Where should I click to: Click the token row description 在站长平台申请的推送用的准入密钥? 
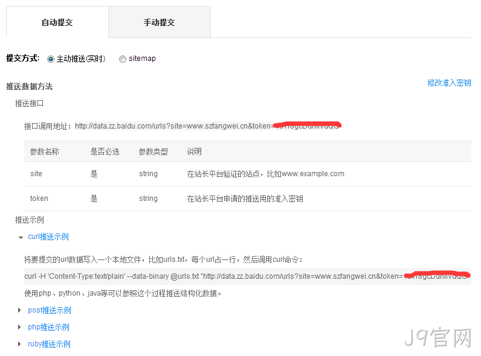point(245,199)
